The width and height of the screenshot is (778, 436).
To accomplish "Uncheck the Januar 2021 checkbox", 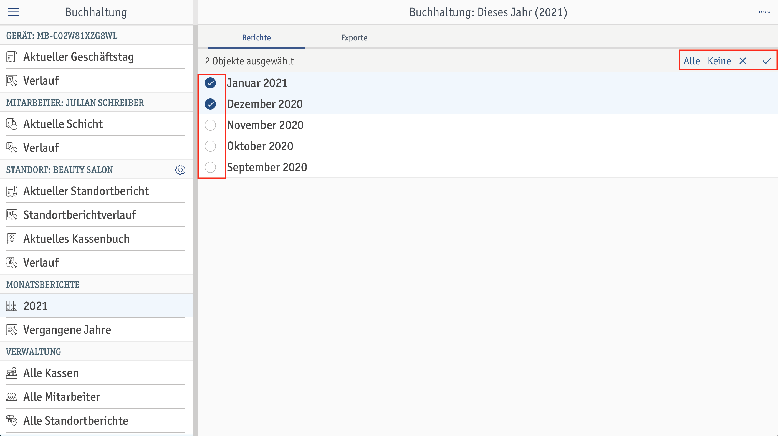I will click(x=210, y=83).
